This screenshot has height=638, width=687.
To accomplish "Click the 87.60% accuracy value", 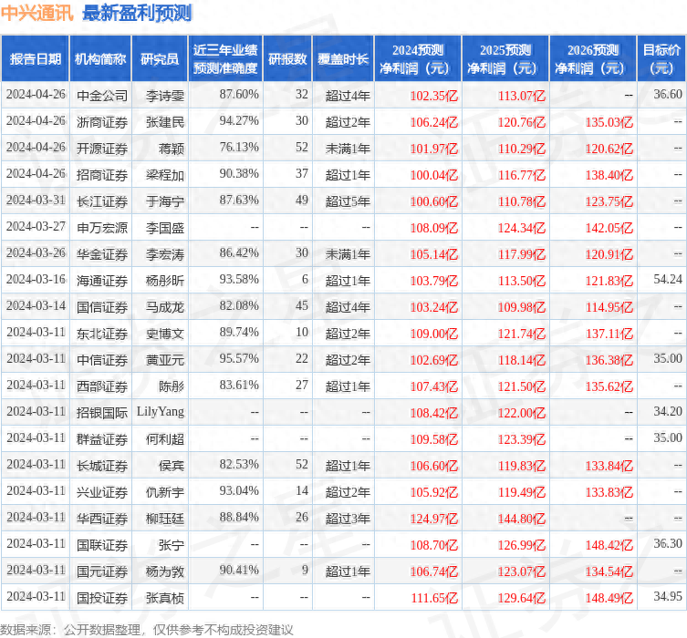I will (x=239, y=95).
